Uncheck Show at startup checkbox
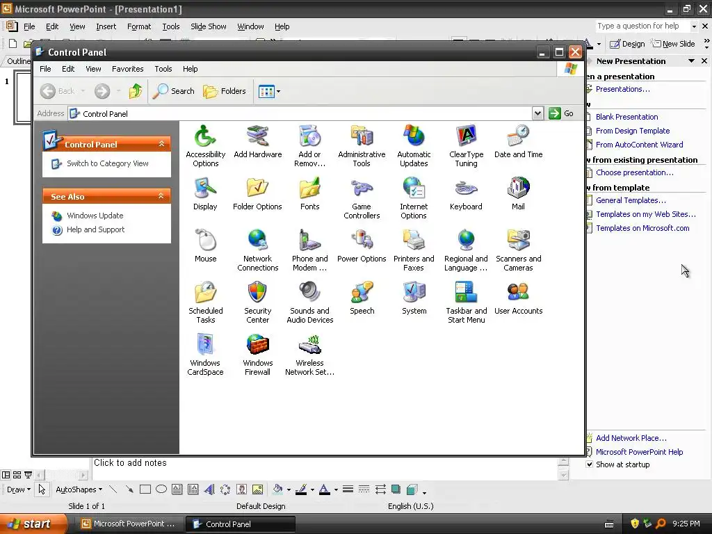 tap(590, 464)
